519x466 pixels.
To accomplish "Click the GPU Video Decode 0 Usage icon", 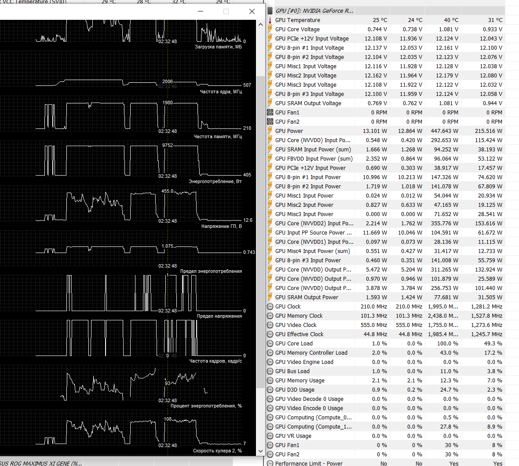I will coord(270,399).
